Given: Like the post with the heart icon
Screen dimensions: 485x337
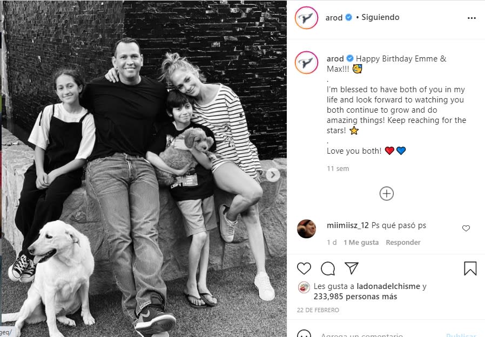Looking at the screenshot, I should click(304, 269).
